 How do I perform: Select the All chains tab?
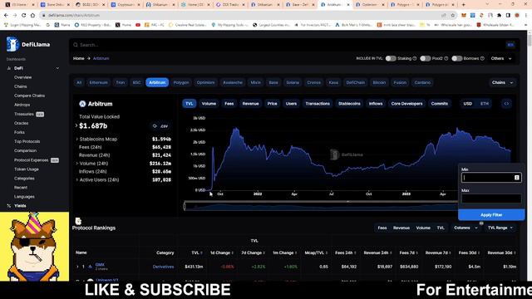click(x=79, y=82)
